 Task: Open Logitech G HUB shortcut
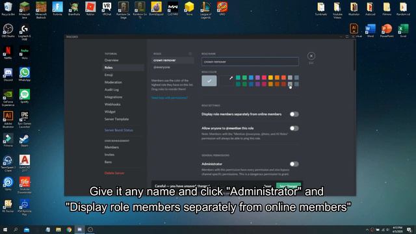25,32
